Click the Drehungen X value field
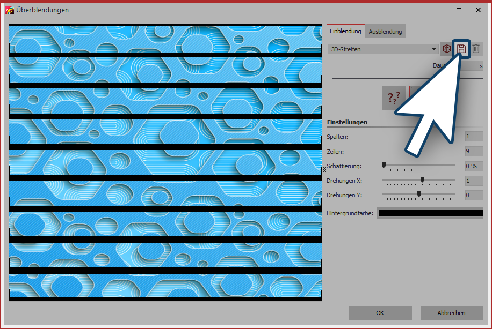492x329 pixels. point(474,181)
